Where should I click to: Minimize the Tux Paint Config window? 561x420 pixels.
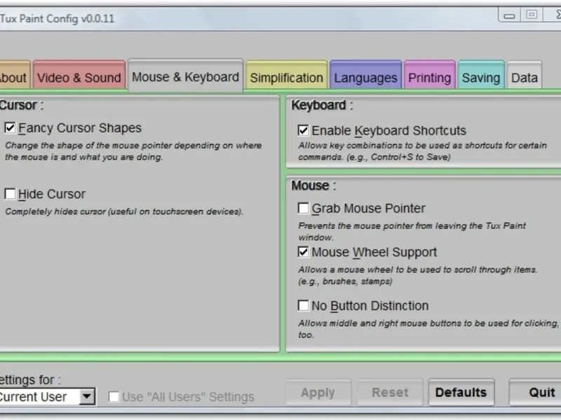click(x=510, y=15)
